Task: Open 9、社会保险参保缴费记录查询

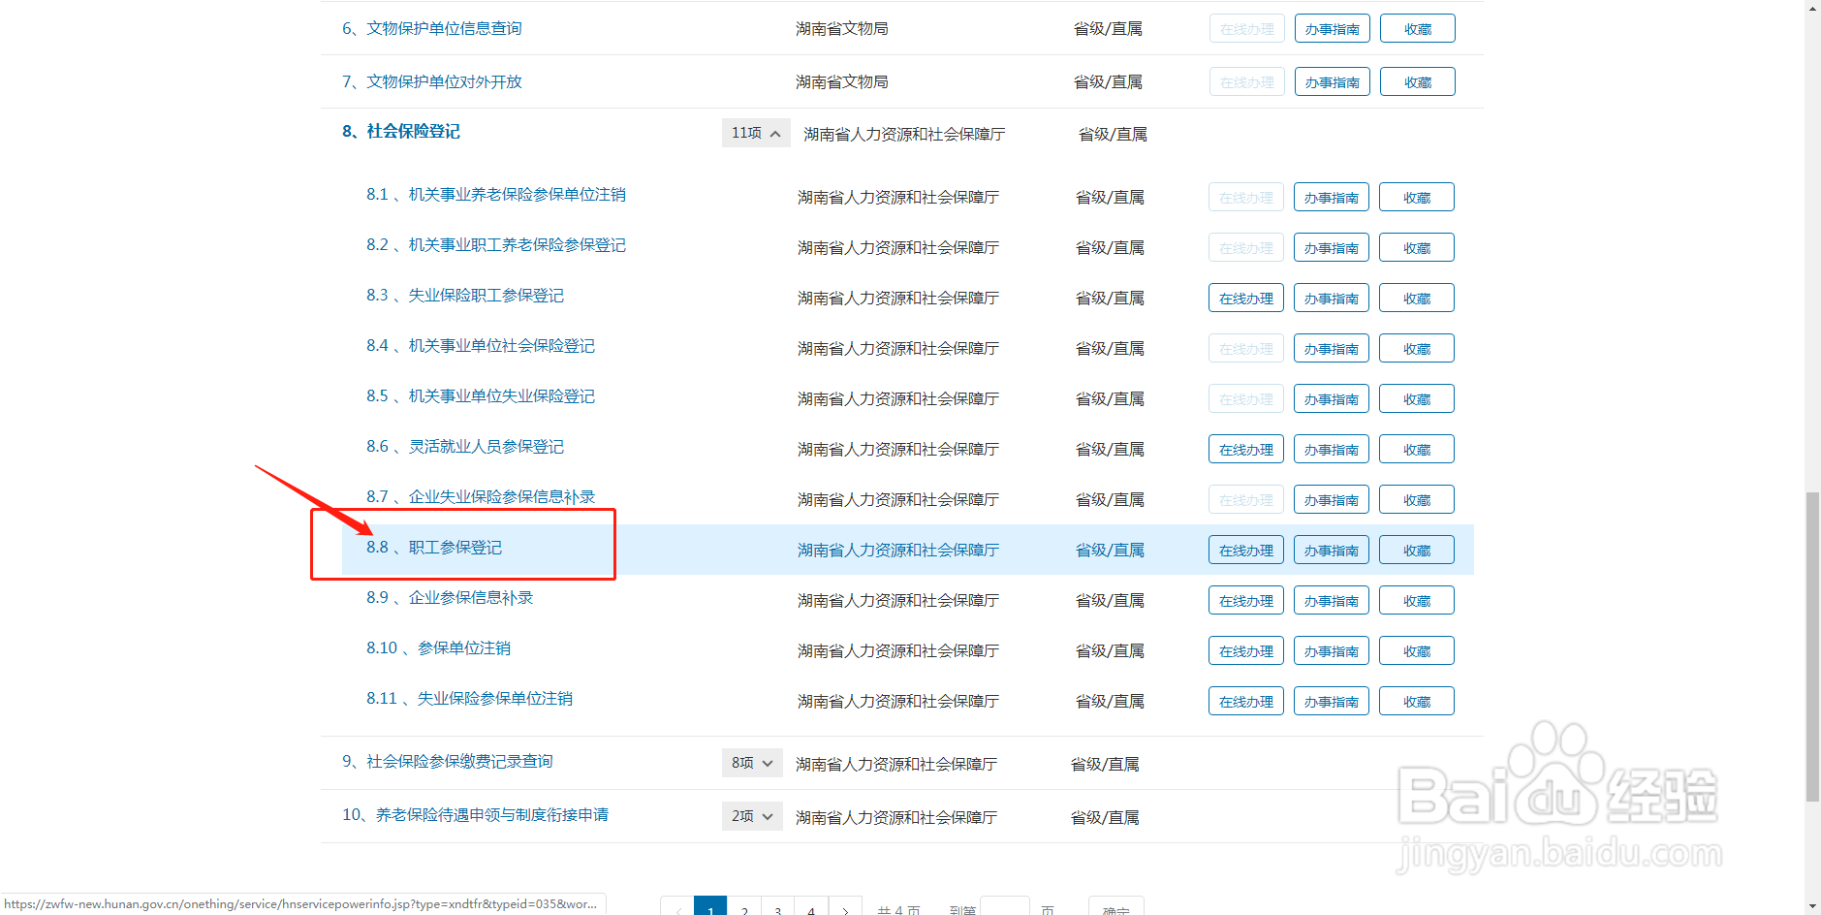Action: [x=448, y=762]
